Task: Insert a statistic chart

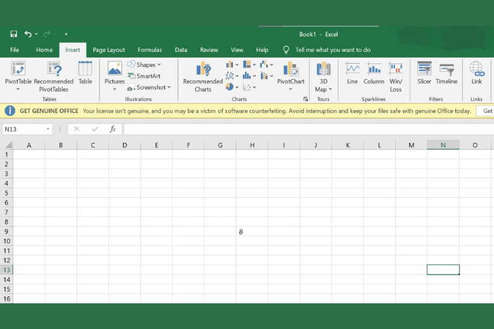Action: coord(249,76)
